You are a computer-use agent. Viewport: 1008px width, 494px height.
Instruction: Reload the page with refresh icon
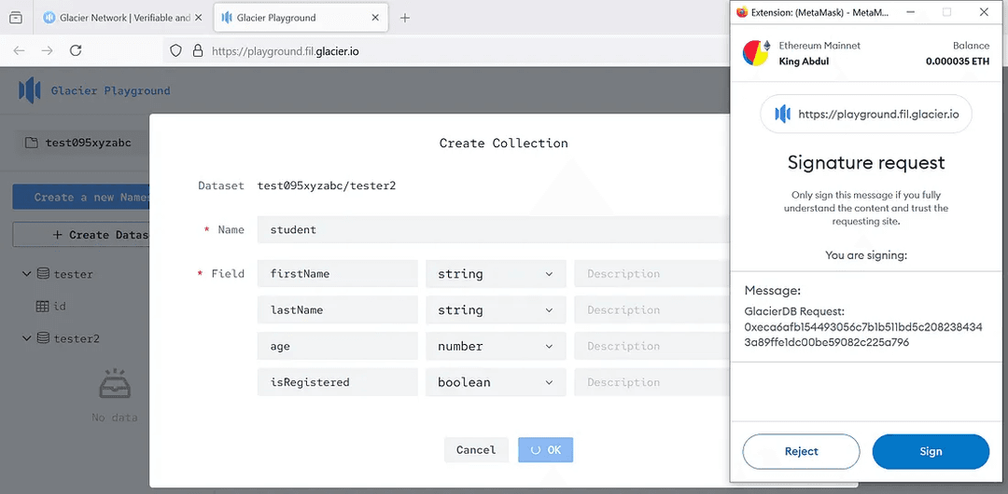point(76,50)
